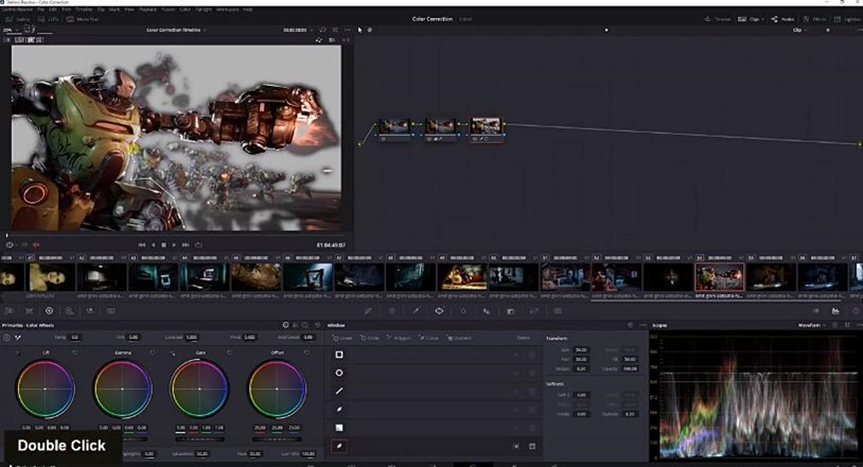The height and width of the screenshot is (467, 863).
Task: Open the Color Wheels palette icon
Action: coord(49,310)
